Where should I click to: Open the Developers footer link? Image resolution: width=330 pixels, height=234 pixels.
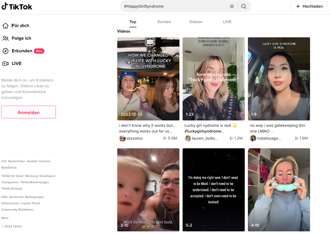click(47, 176)
